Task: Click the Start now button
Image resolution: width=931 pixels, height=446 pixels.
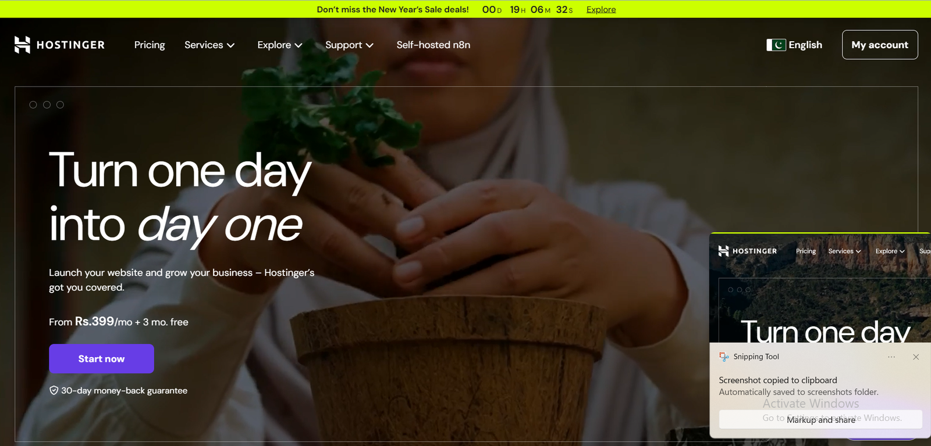Action: tap(101, 358)
